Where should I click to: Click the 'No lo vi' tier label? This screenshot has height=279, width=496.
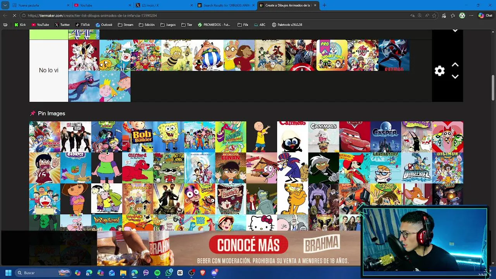pyautogui.click(x=49, y=71)
